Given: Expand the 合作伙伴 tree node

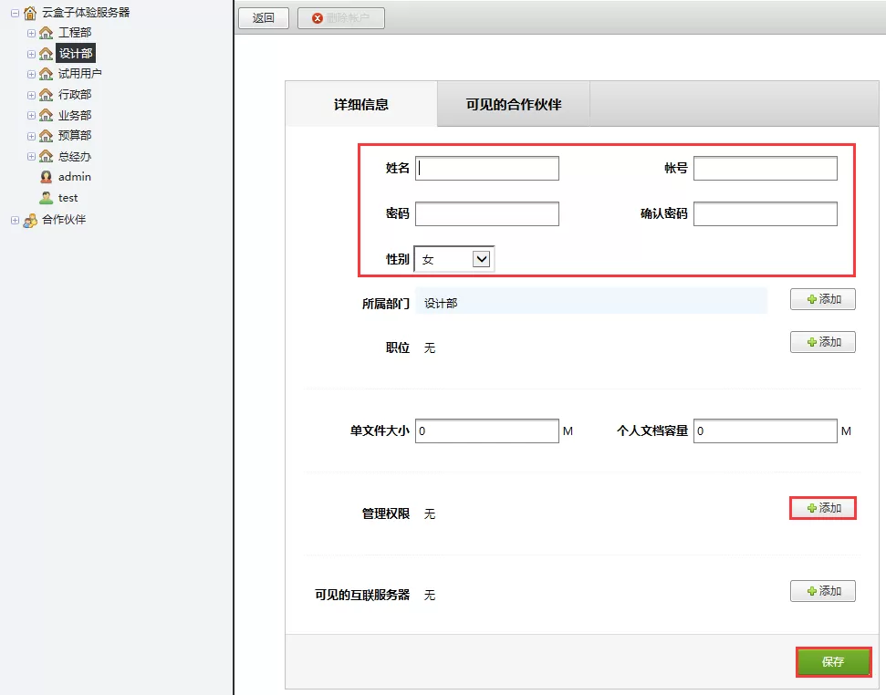Looking at the screenshot, I should [x=16, y=220].
